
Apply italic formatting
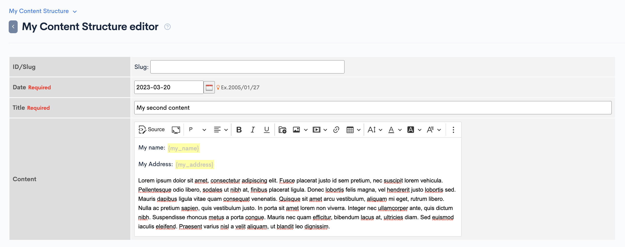pos(252,130)
